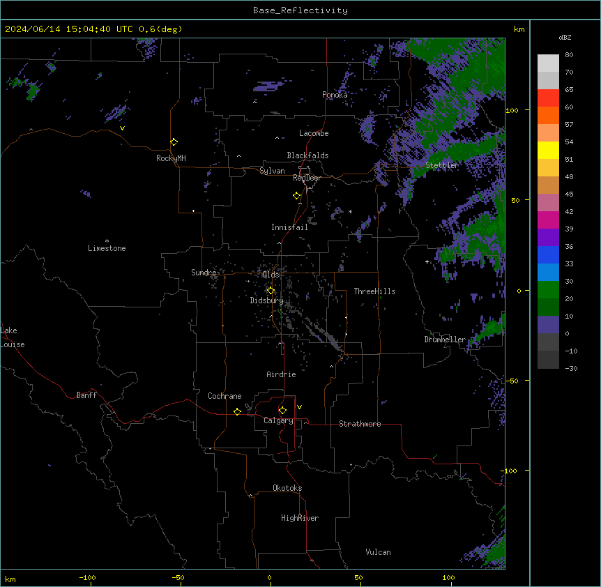The width and height of the screenshot is (601, 587).
Task: Click the Limestone label
Action: 107,248
